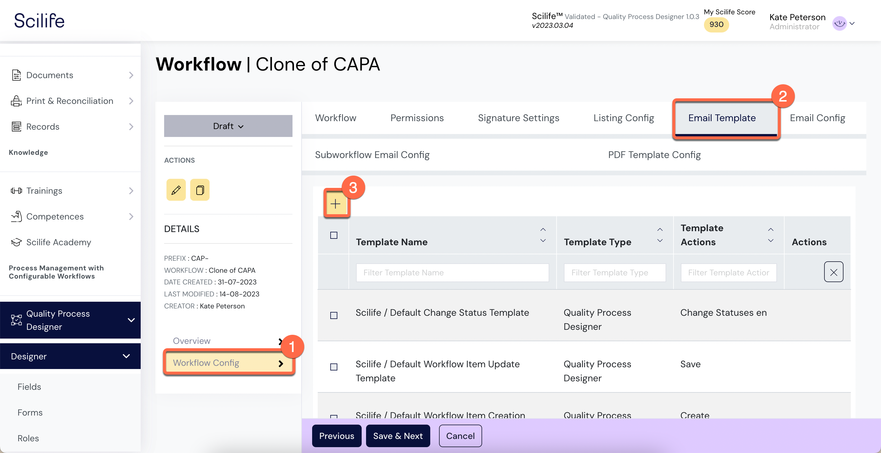881x453 pixels.
Task: Click the Kate Peterson user name
Action: (797, 17)
